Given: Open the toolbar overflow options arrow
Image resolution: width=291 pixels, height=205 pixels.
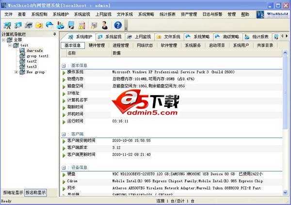Looking at the screenshot, I should pyautogui.click(x=126, y=25).
